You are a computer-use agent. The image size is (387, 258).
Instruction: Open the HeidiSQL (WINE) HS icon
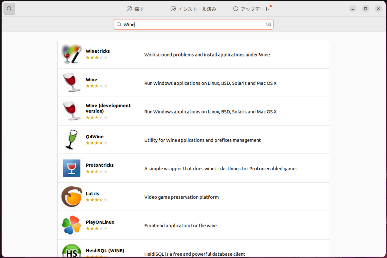72,251
